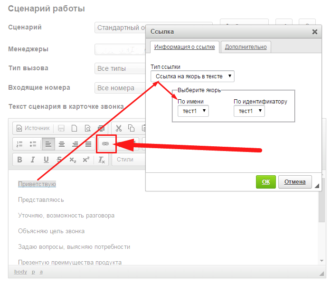331x284 pixels.
Task: Select the a element in path bar
Action: [41, 272]
